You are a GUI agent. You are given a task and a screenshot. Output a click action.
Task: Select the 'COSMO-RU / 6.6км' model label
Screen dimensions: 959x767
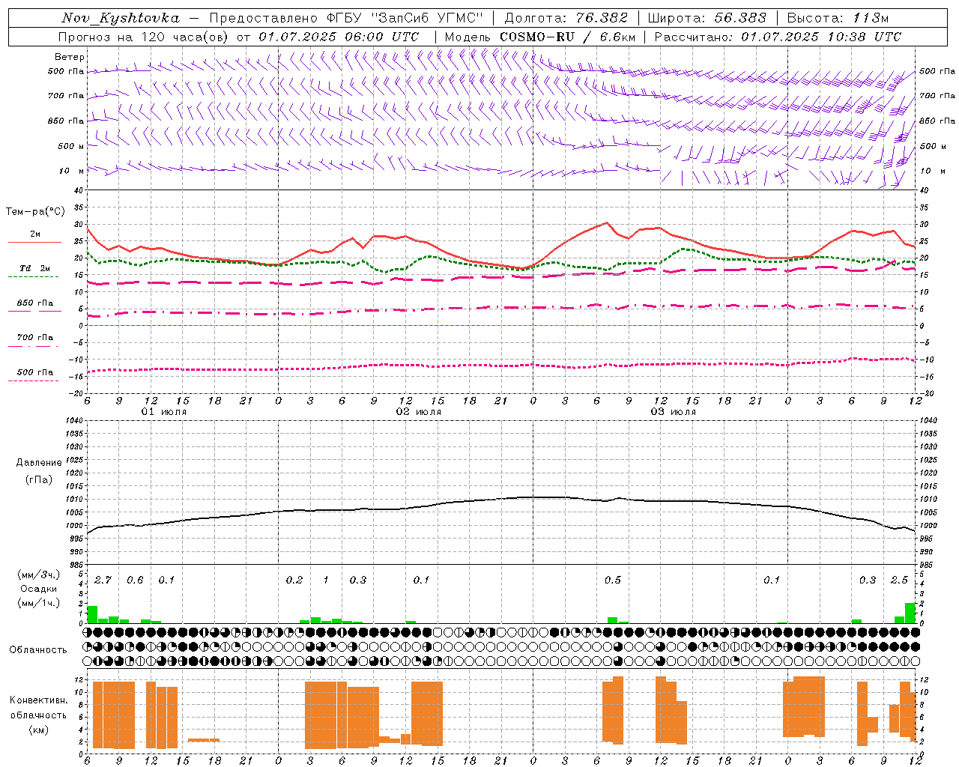click(x=568, y=37)
